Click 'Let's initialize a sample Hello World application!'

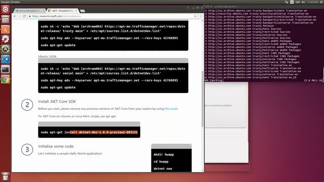pos(70,154)
